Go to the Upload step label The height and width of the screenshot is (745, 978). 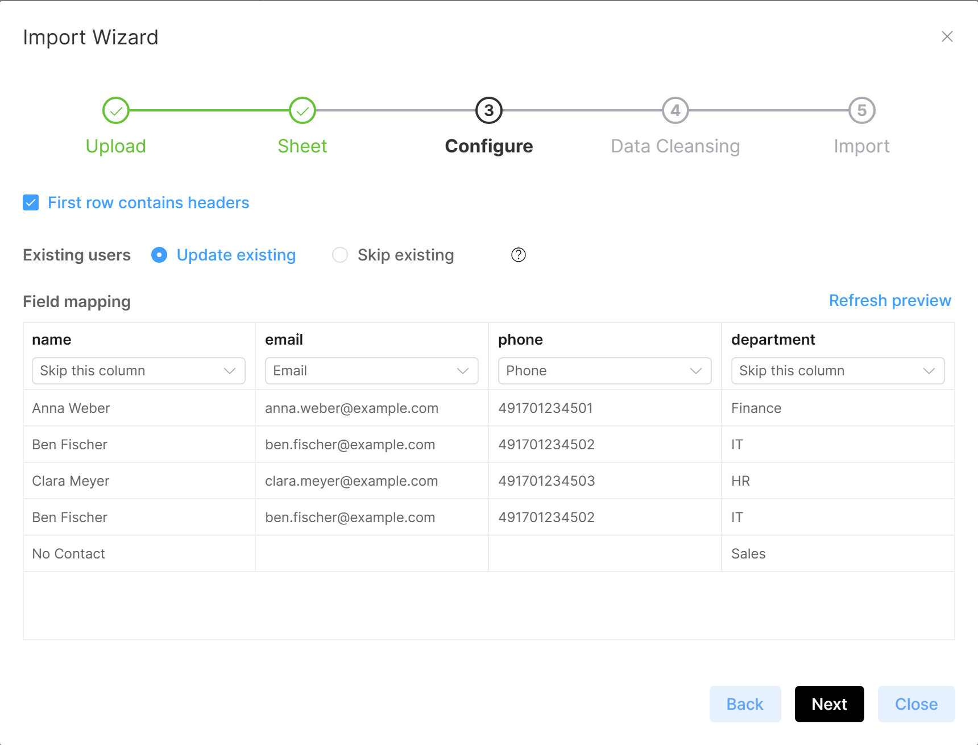(x=116, y=146)
